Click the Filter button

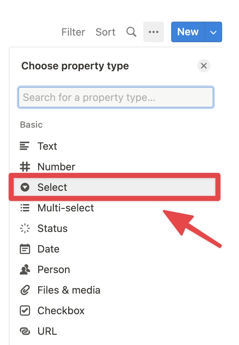pos(73,32)
